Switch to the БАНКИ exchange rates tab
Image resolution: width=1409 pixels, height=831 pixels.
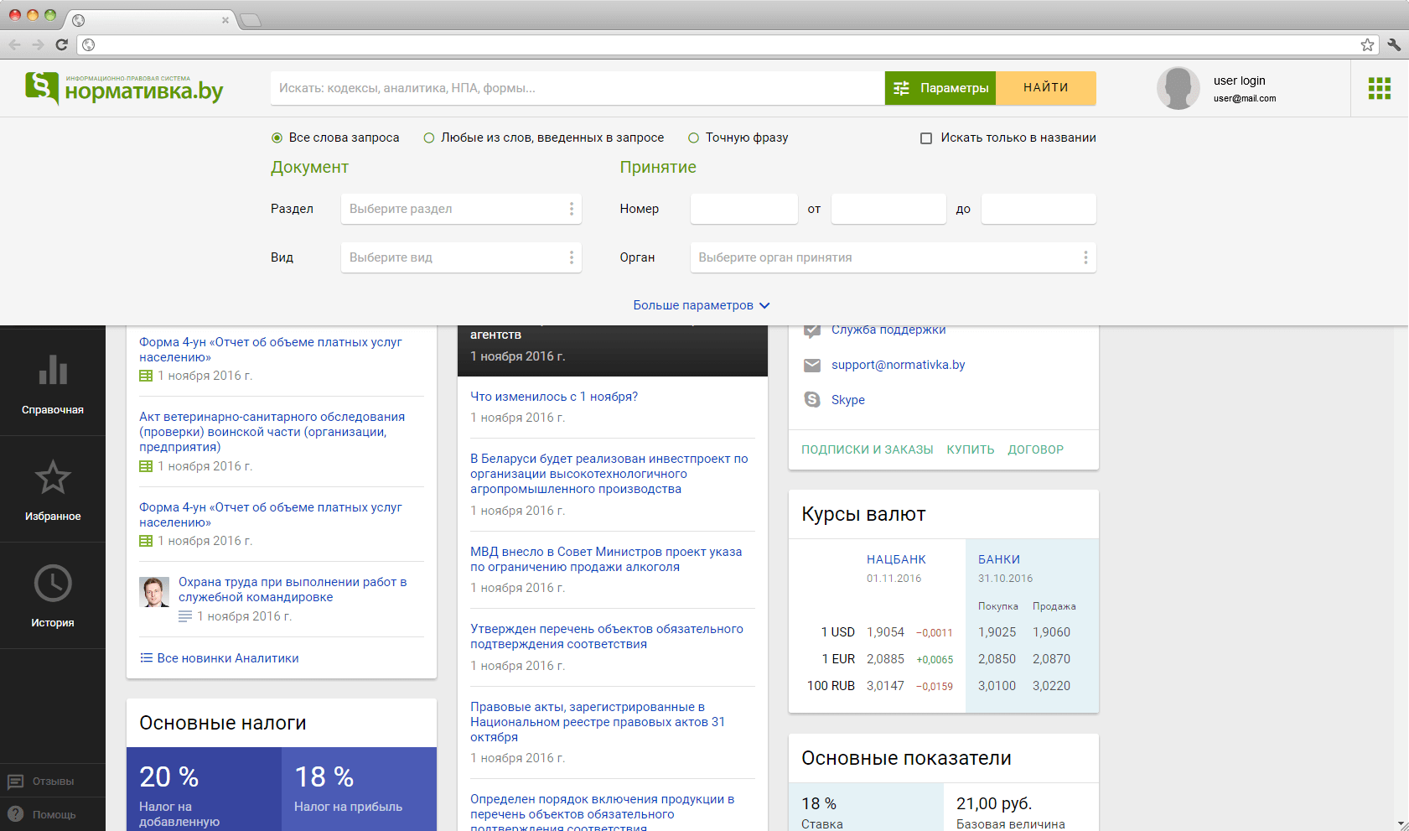click(998, 559)
